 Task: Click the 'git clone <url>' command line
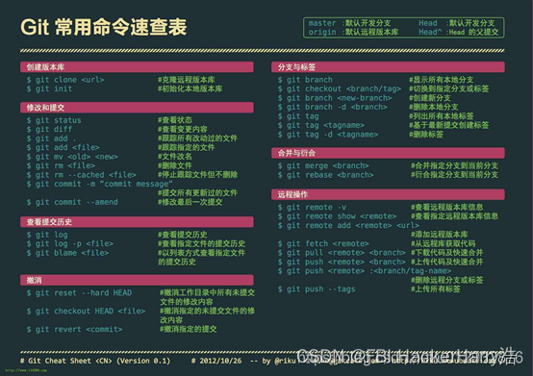[65, 80]
